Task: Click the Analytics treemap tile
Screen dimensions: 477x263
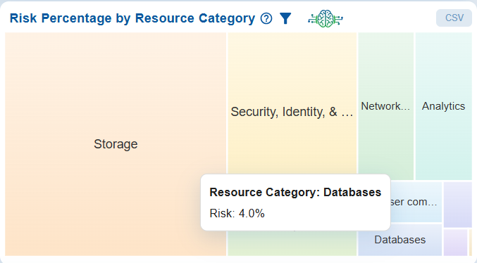Action: click(444, 106)
